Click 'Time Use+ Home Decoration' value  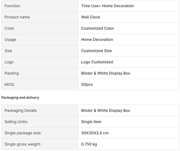pyautogui.click(x=107, y=6)
